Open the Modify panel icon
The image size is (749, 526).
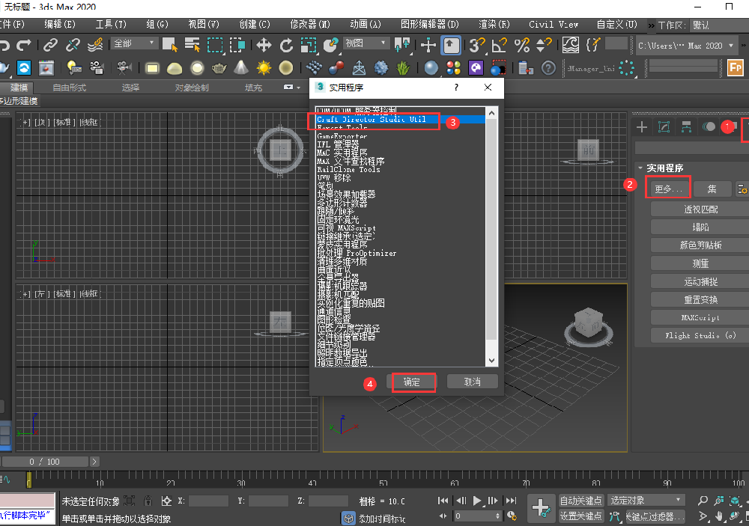pos(664,127)
